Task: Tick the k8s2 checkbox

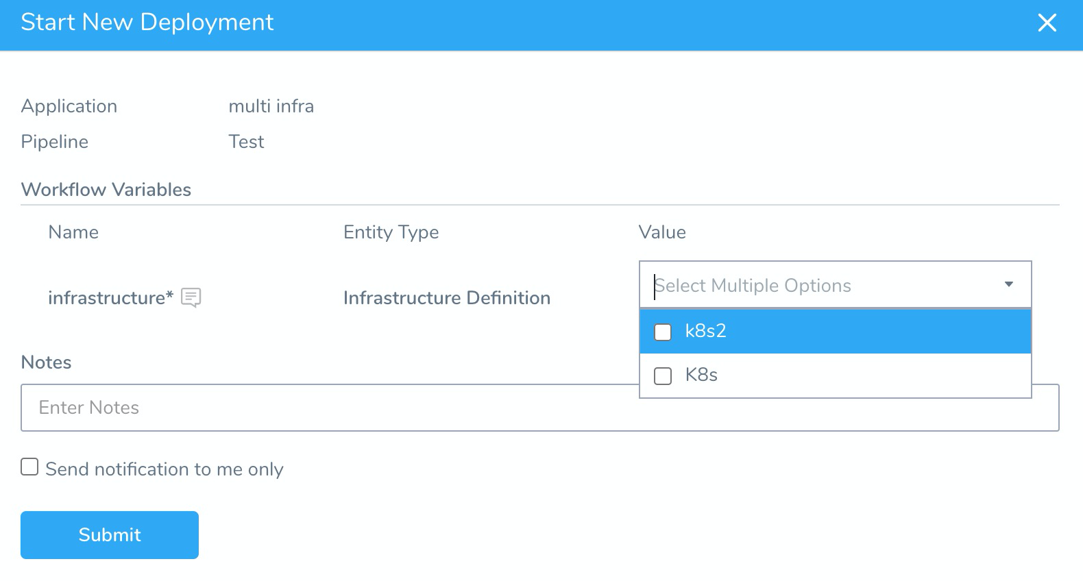Action: coord(663,332)
